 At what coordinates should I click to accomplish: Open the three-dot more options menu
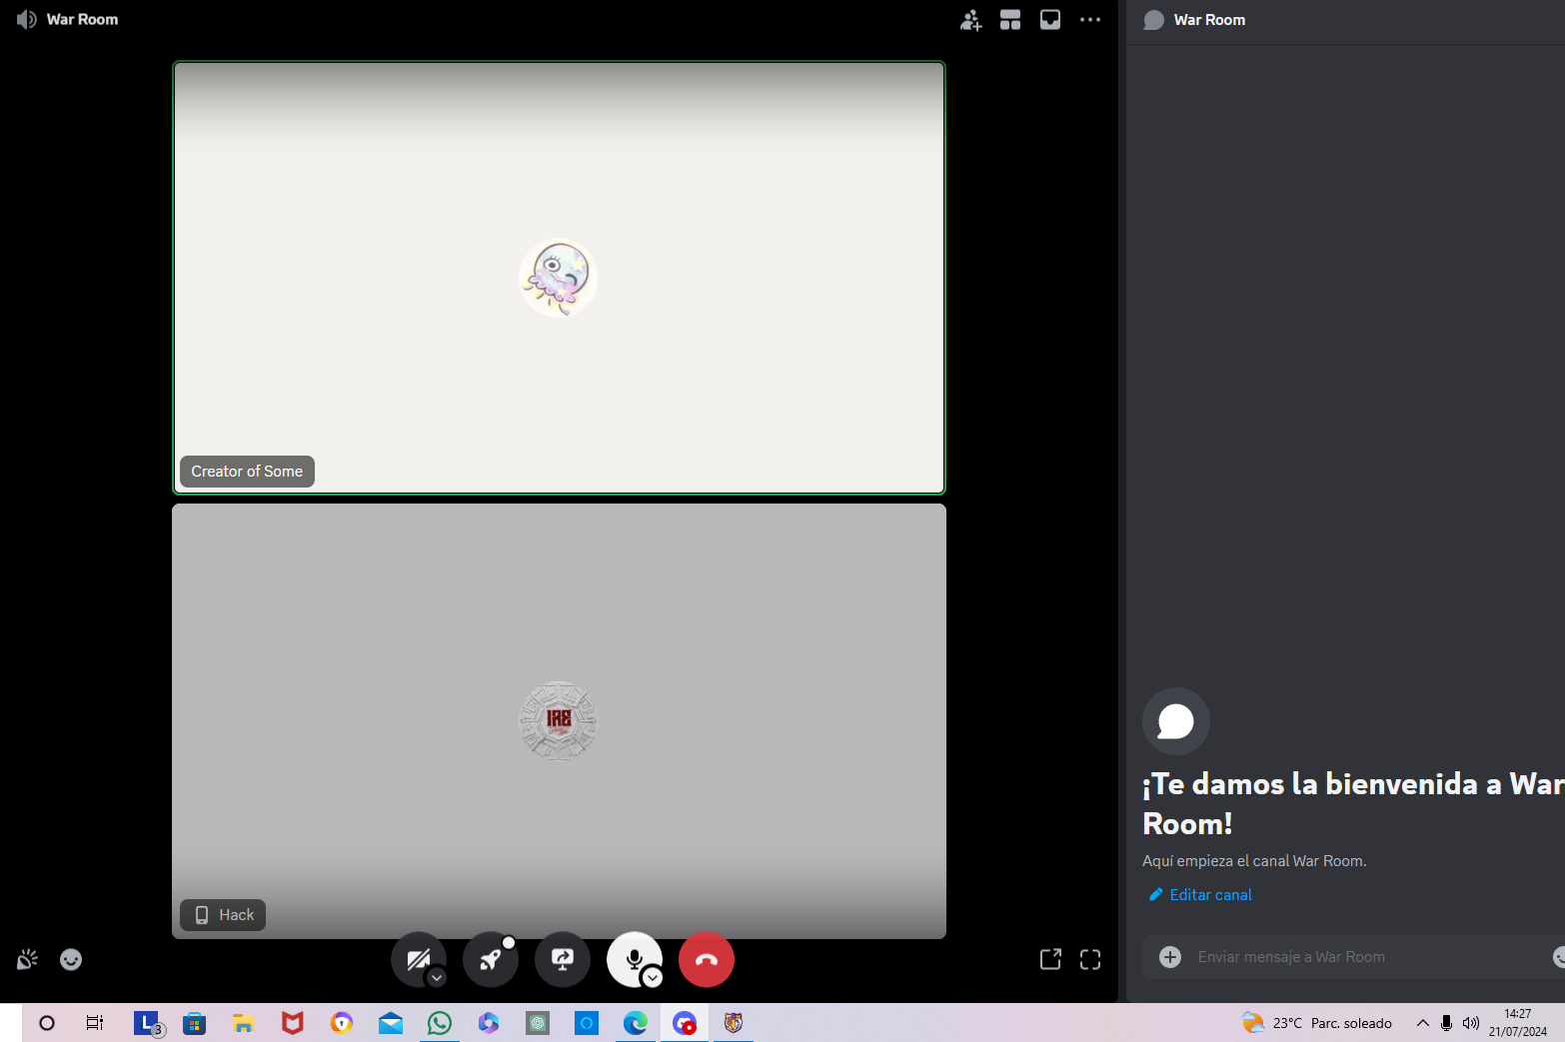1090,20
